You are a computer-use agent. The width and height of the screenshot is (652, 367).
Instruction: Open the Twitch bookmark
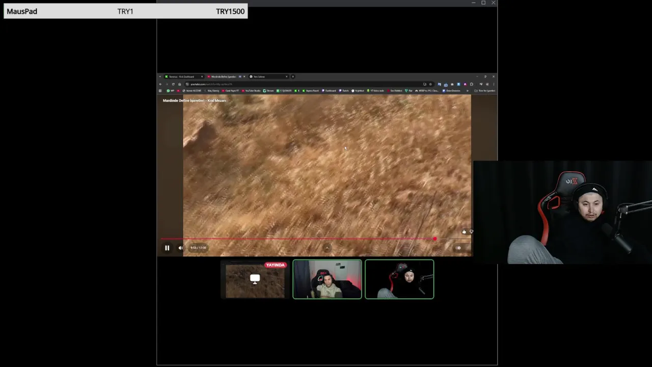343,91
